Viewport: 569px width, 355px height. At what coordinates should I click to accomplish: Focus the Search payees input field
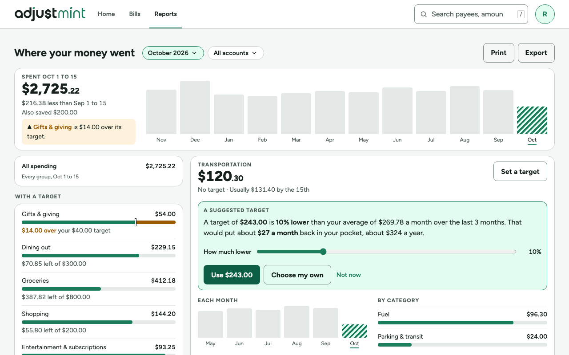point(471,14)
